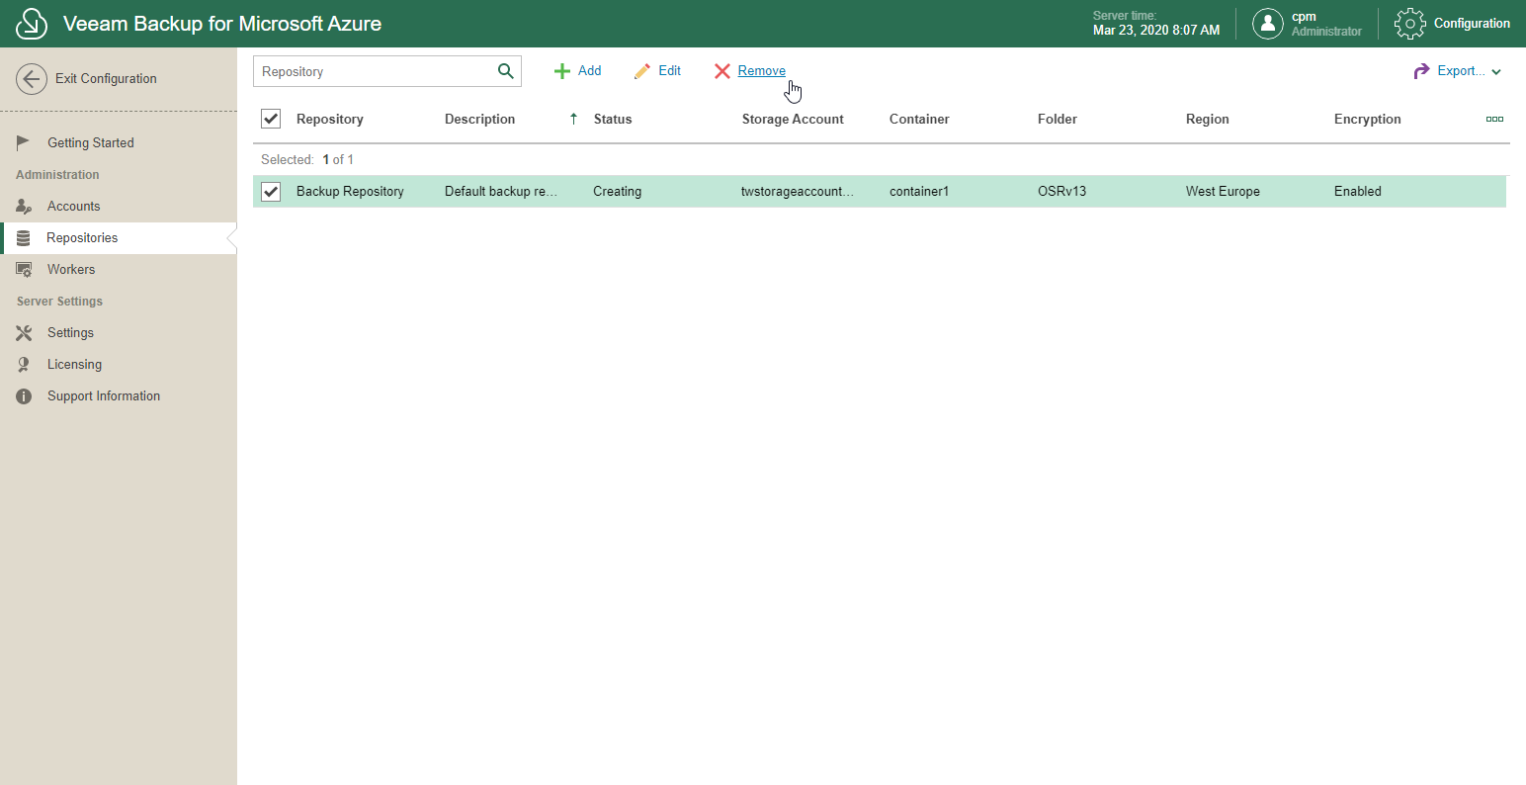Click the Exit Configuration link
Image resolution: width=1526 pixels, height=785 pixels.
point(106,78)
